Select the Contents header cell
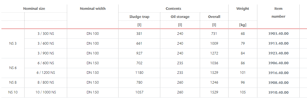Viewport: 307px width, 101px height. 173,9
